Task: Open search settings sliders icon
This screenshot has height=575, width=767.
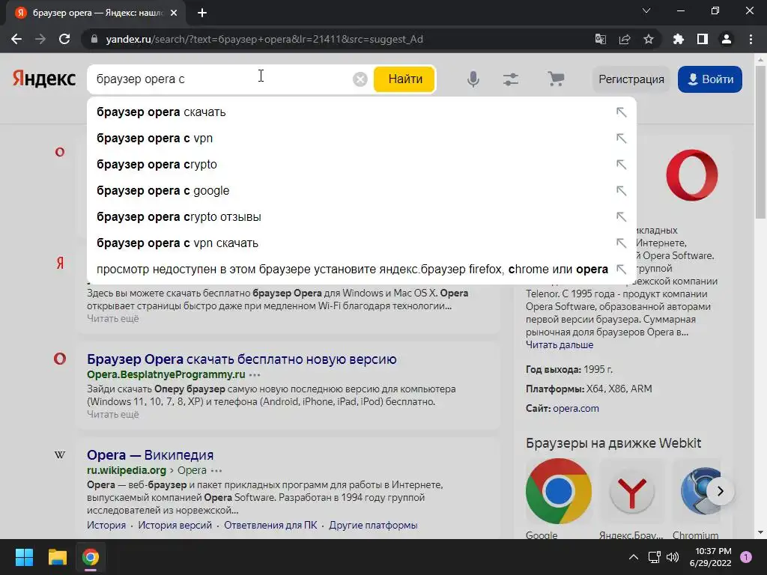Action: coord(510,79)
